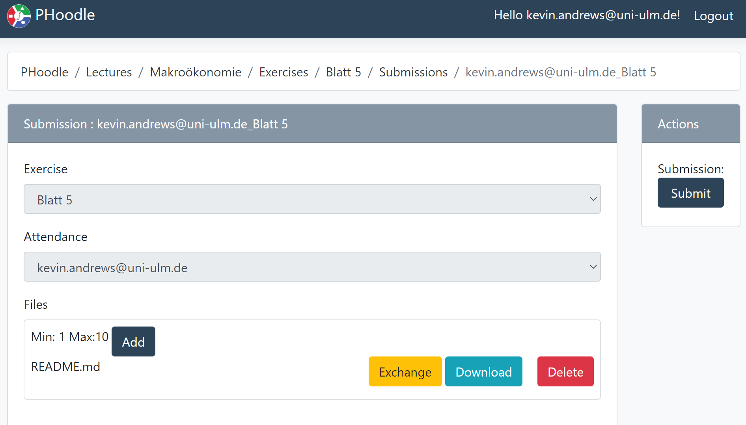Go to PHoodle in the breadcrumb
Image resolution: width=746 pixels, height=425 pixels.
point(45,72)
